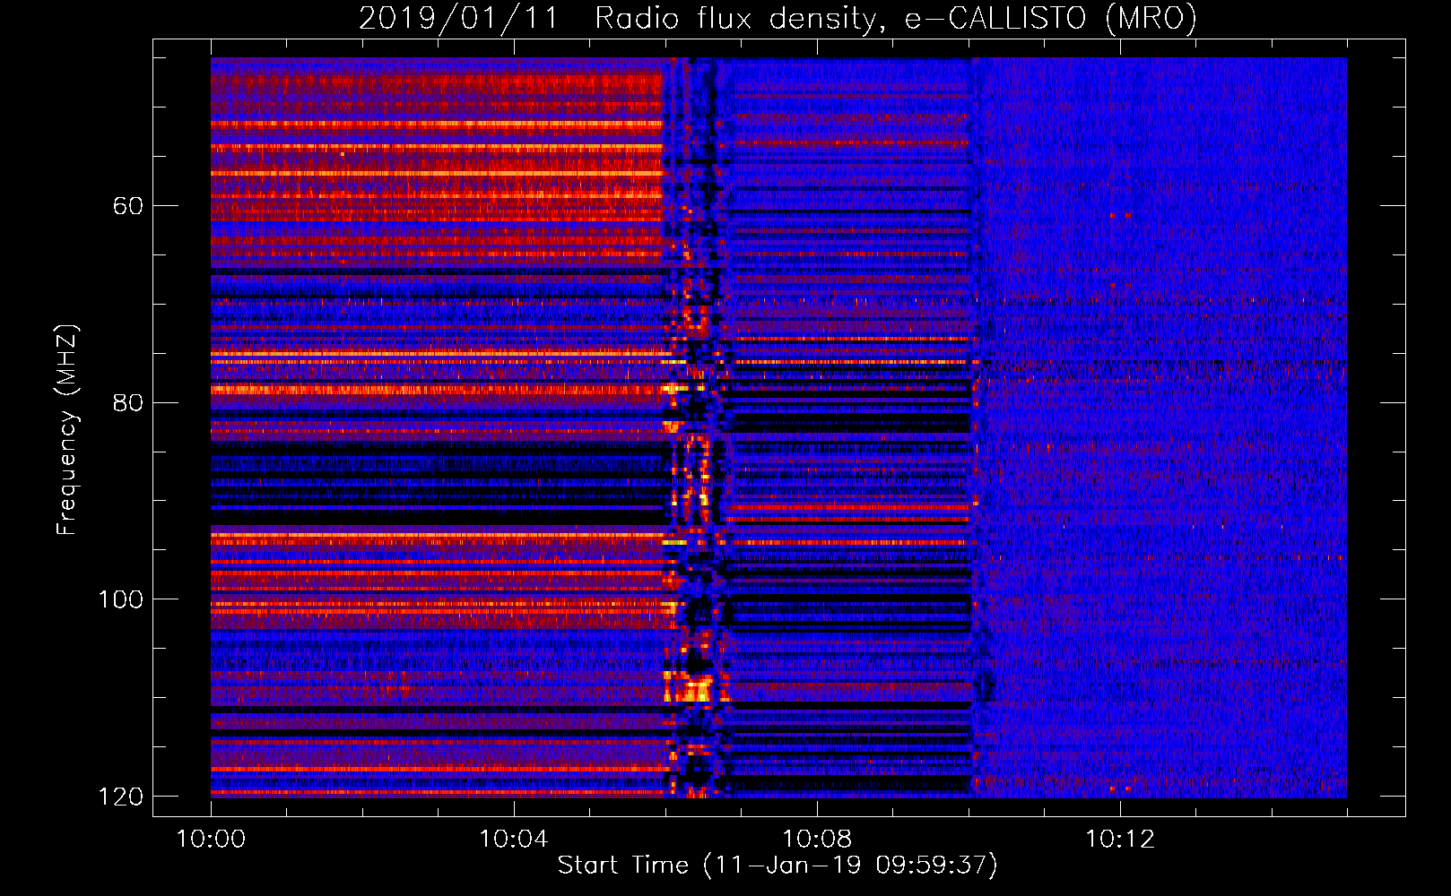Click the '10:08' time tick label
This screenshot has height=896, width=1451.
817,839
